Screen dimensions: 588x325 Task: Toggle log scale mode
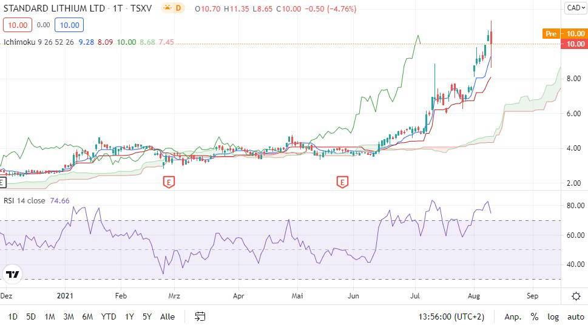tap(553, 317)
